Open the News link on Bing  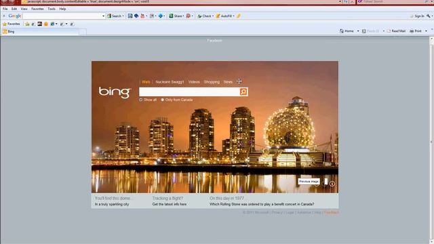228,82
